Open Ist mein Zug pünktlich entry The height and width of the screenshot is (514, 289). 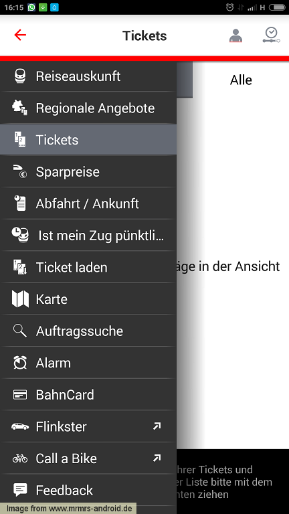click(x=88, y=235)
